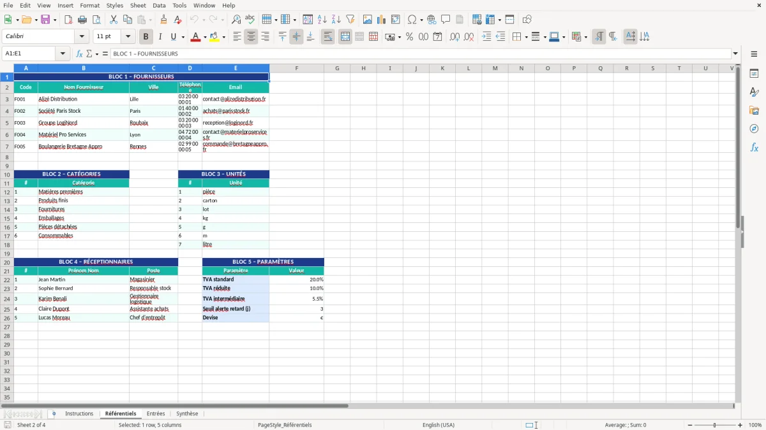Image resolution: width=766 pixels, height=430 pixels.
Task: Open the conditional formatting dropdown arrow
Action: click(585, 37)
